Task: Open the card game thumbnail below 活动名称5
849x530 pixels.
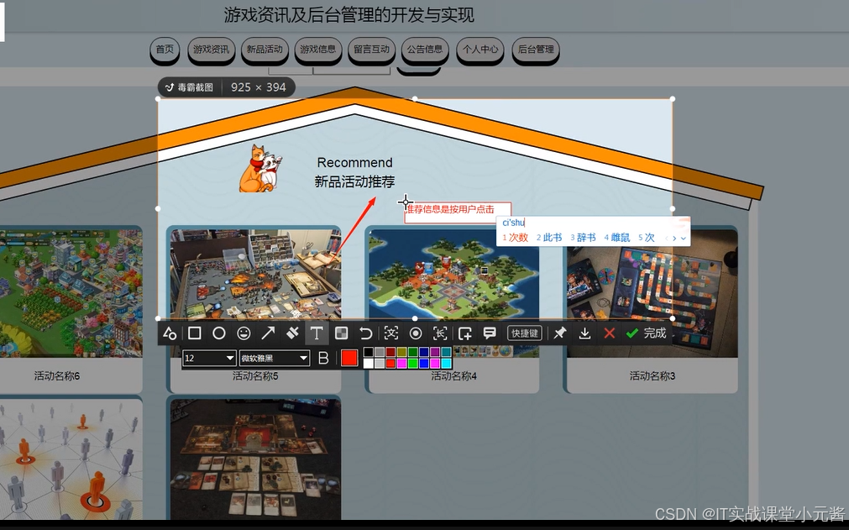Action: (255, 459)
